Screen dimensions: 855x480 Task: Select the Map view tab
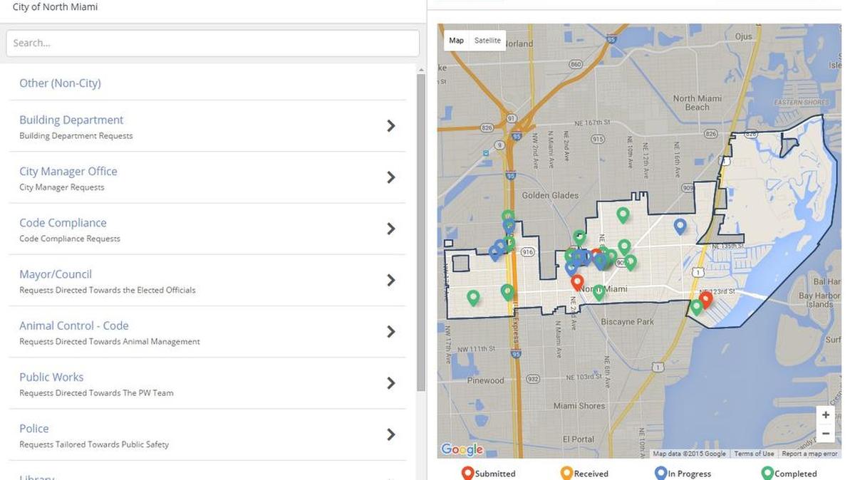coord(456,41)
